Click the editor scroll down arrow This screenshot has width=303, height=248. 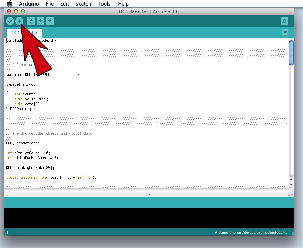pos(291,184)
